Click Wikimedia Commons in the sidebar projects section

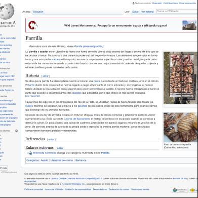(7, 90)
